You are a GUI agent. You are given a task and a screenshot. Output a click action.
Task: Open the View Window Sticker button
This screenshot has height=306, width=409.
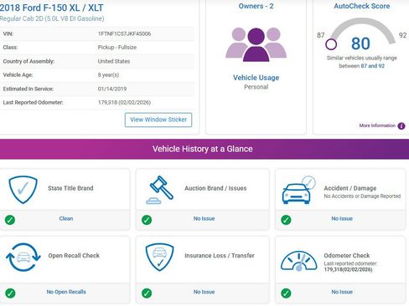[x=158, y=120]
